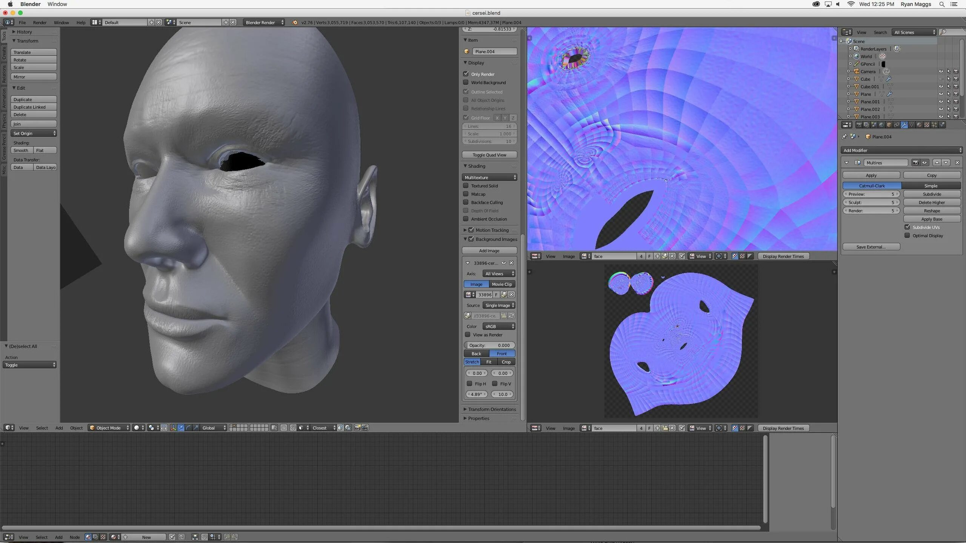
Task: Expand the Display section expander
Action: click(x=465, y=62)
